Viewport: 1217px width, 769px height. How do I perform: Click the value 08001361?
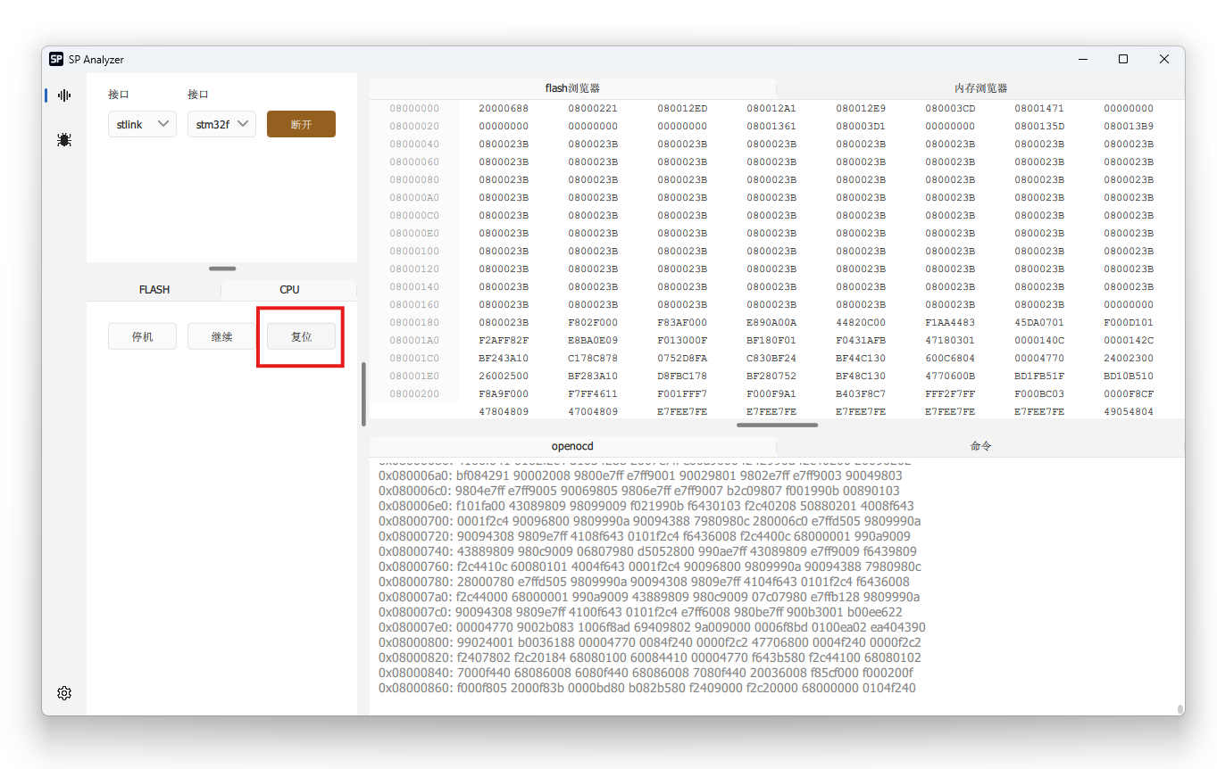[771, 126]
